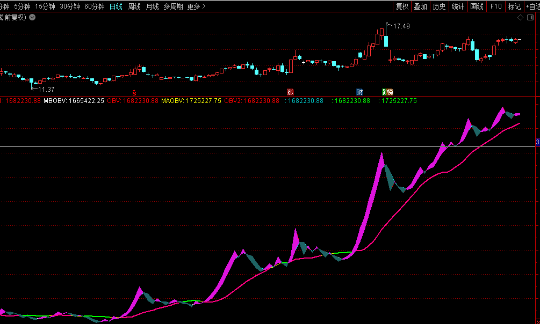The image size is (540, 324).
Task: Click the red 涨 event marker icon
Action: (x=291, y=92)
